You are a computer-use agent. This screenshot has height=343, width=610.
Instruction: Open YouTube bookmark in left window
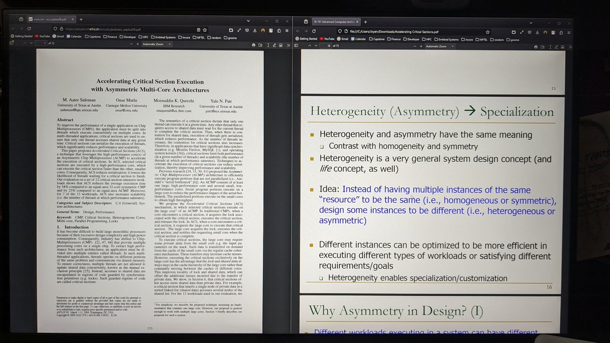(x=43, y=37)
